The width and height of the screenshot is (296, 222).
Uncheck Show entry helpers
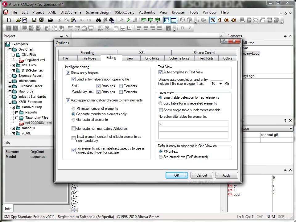point(68,73)
